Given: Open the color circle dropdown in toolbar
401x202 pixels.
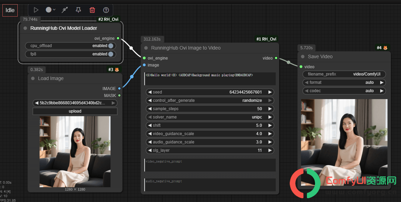Looking at the screenshot, I should pyautogui.click(x=51, y=10).
